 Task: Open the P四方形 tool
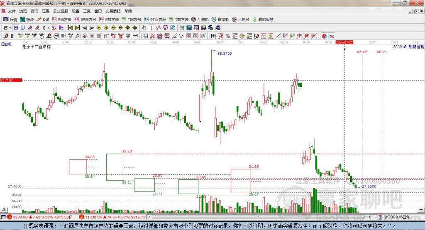(62, 20)
